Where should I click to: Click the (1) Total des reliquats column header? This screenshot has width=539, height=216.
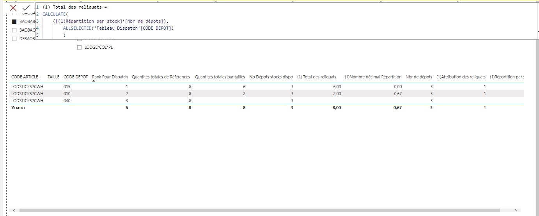[317, 77]
